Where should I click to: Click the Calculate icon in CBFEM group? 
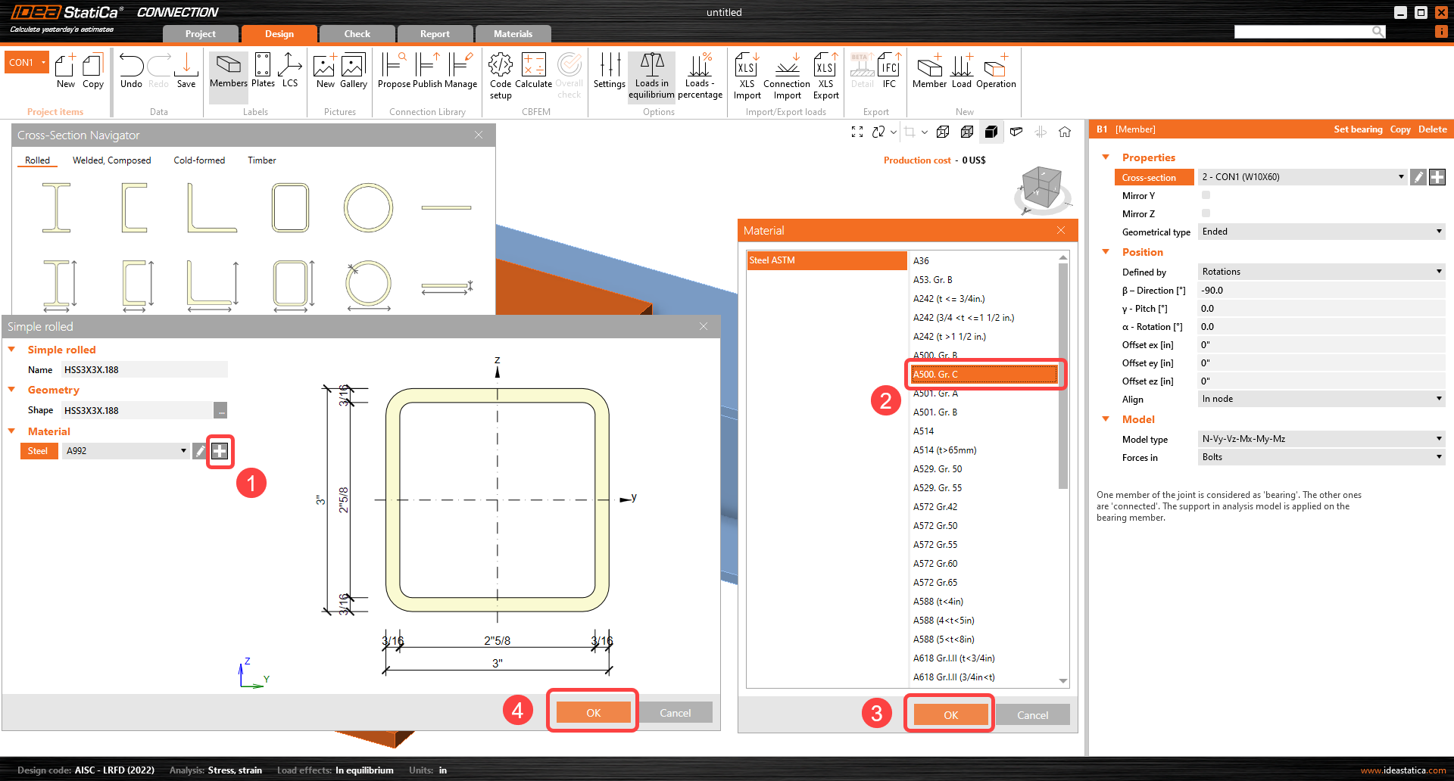coord(534,73)
